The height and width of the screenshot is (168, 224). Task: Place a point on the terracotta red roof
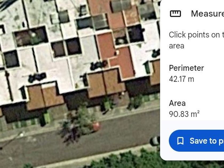tap(106, 46)
